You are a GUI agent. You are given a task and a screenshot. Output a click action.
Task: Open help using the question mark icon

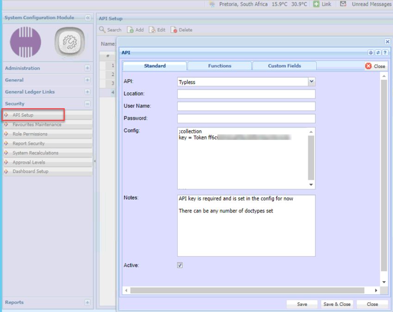click(x=385, y=53)
